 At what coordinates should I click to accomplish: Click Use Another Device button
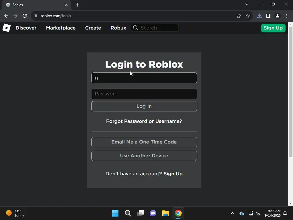144,156
